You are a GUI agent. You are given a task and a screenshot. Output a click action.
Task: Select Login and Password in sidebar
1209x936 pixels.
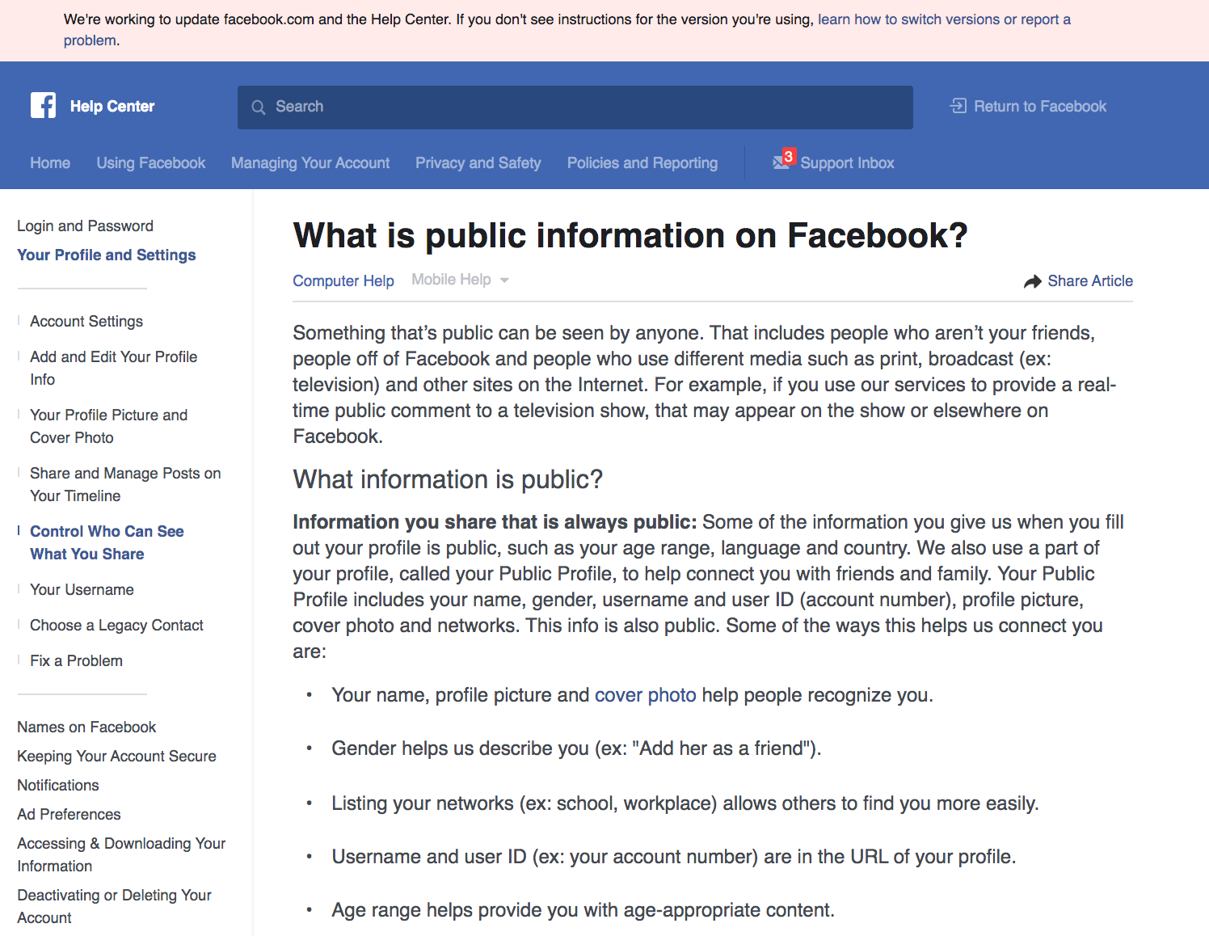[x=86, y=226]
